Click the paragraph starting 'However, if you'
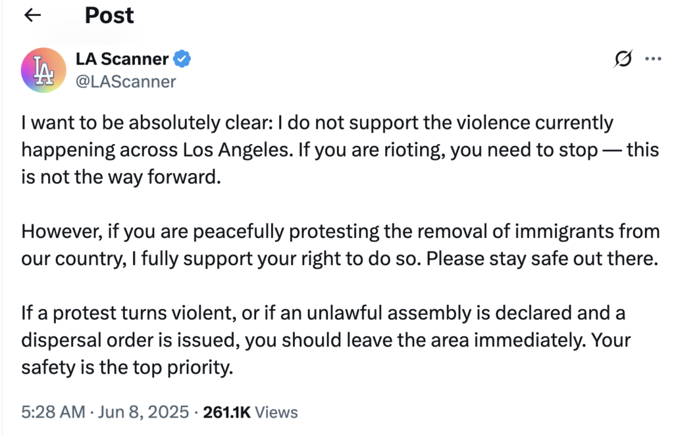Screen dimensions: 674x436 340,245
